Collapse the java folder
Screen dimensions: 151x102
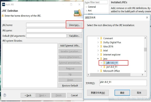(x=98, y=59)
